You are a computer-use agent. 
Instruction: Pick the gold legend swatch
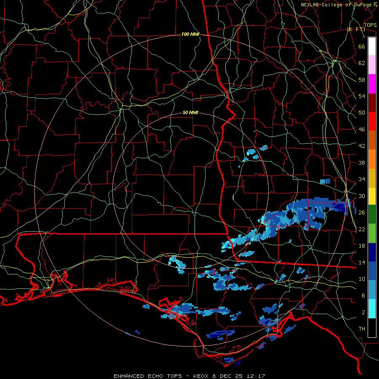click(x=372, y=179)
